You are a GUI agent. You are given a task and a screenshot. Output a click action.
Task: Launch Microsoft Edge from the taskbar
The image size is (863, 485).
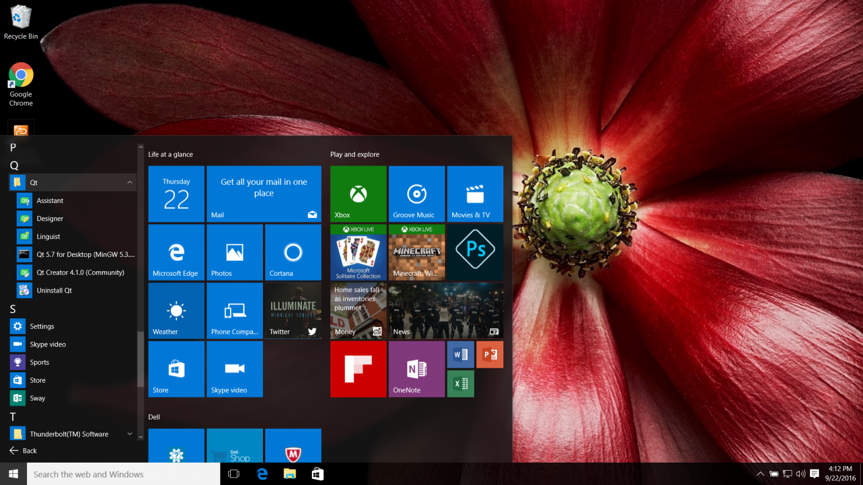[262, 474]
